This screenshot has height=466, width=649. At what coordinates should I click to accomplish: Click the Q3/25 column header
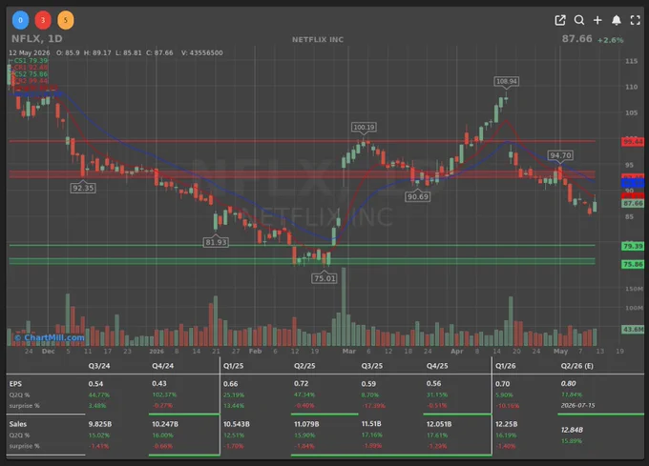tap(372, 366)
